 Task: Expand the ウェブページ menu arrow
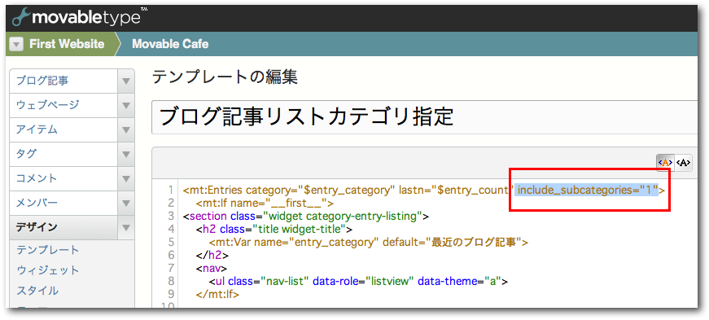click(125, 106)
